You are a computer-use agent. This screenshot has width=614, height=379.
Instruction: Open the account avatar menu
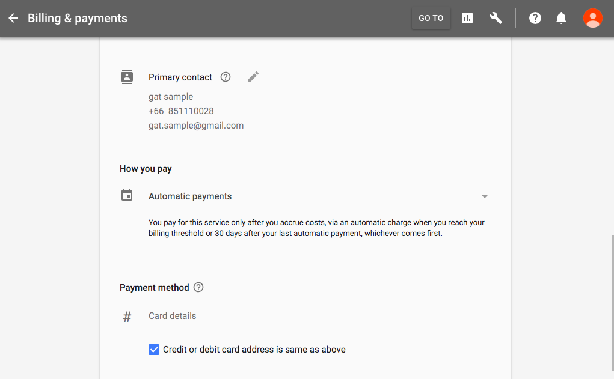593,18
